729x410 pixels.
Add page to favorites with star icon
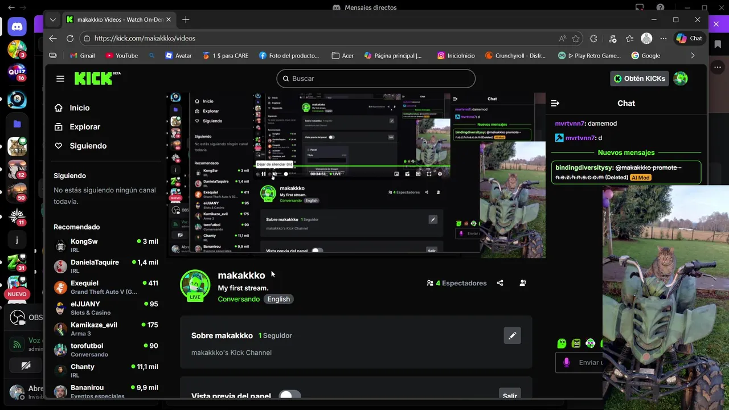click(576, 38)
